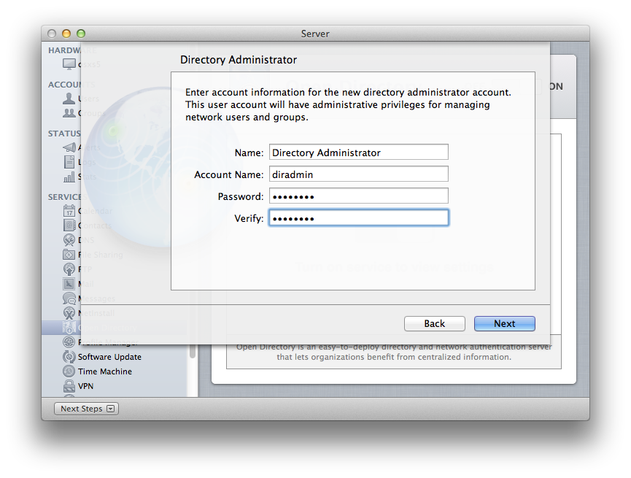Image resolution: width=631 pixels, height=478 pixels.
Task: Open the Stats bar chart icon
Action: coord(69,177)
